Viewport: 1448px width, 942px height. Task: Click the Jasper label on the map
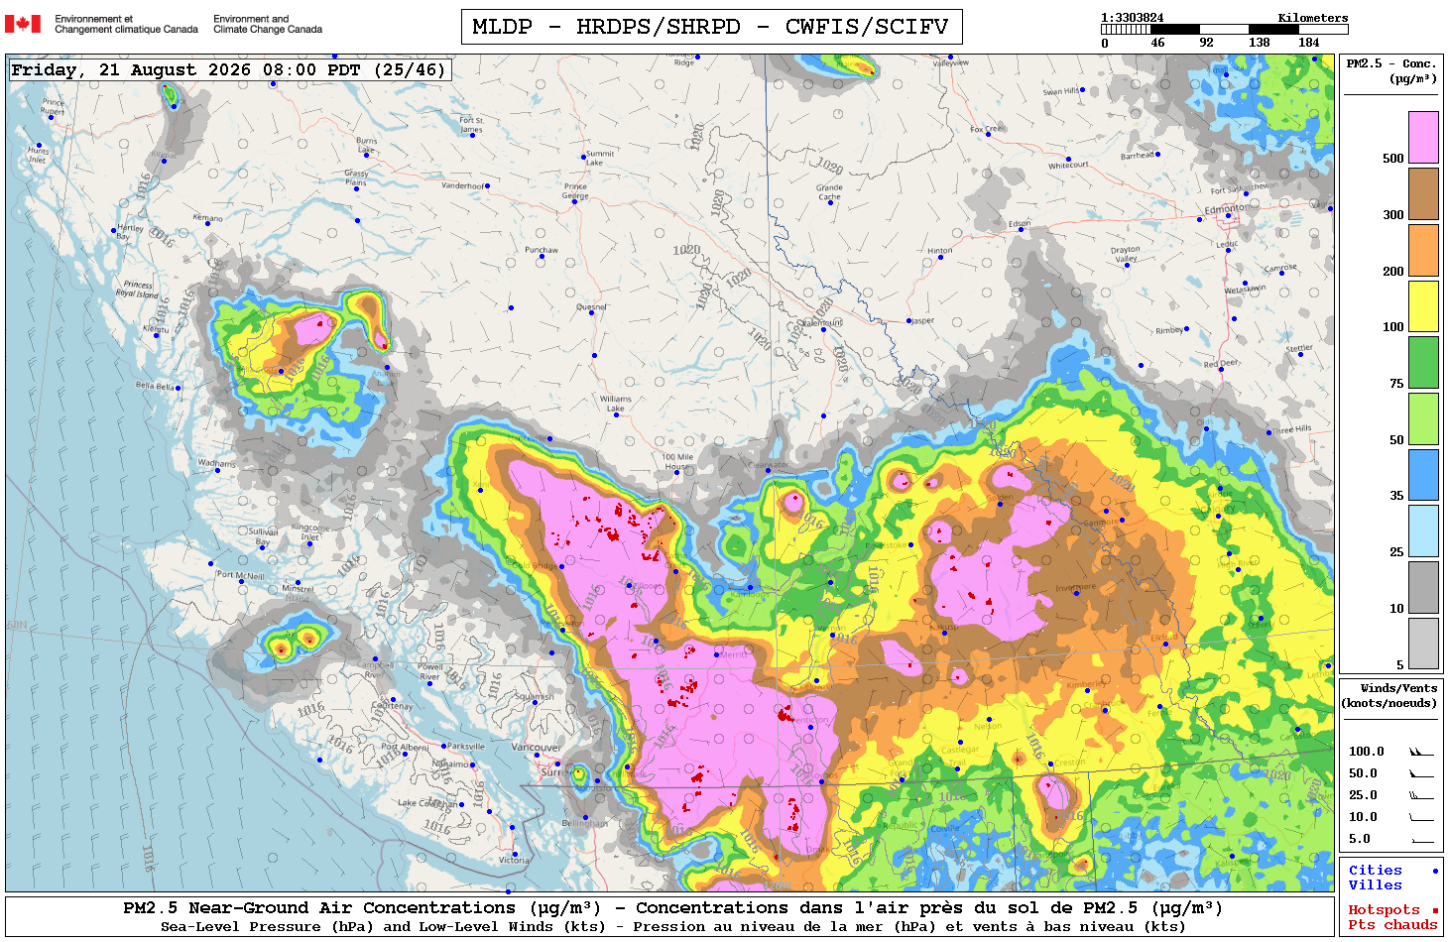coord(923,320)
